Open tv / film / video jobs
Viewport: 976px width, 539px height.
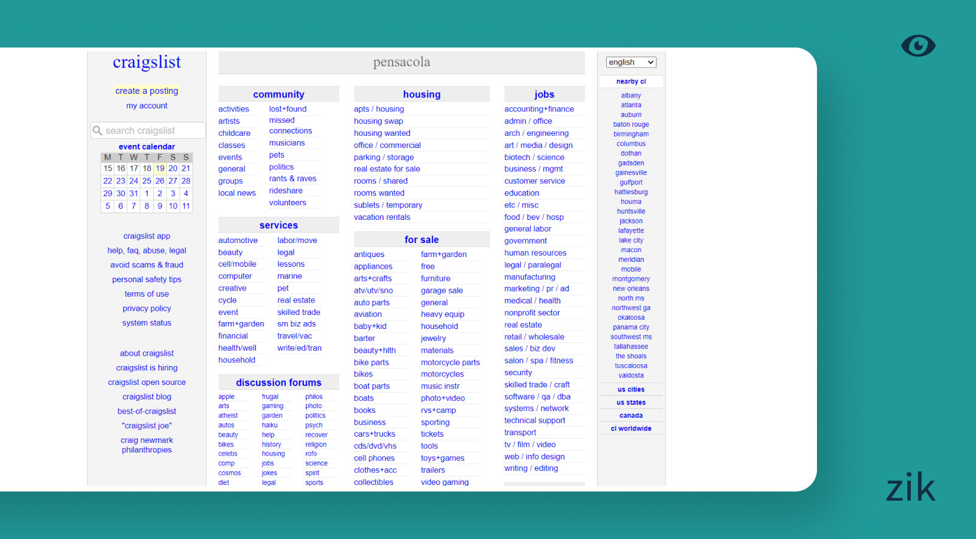(530, 445)
